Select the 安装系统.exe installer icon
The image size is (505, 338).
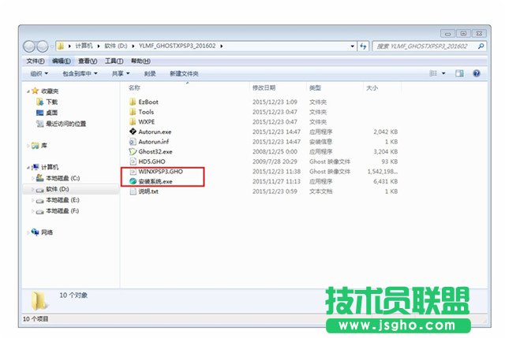pyautogui.click(x=132, y=181)
